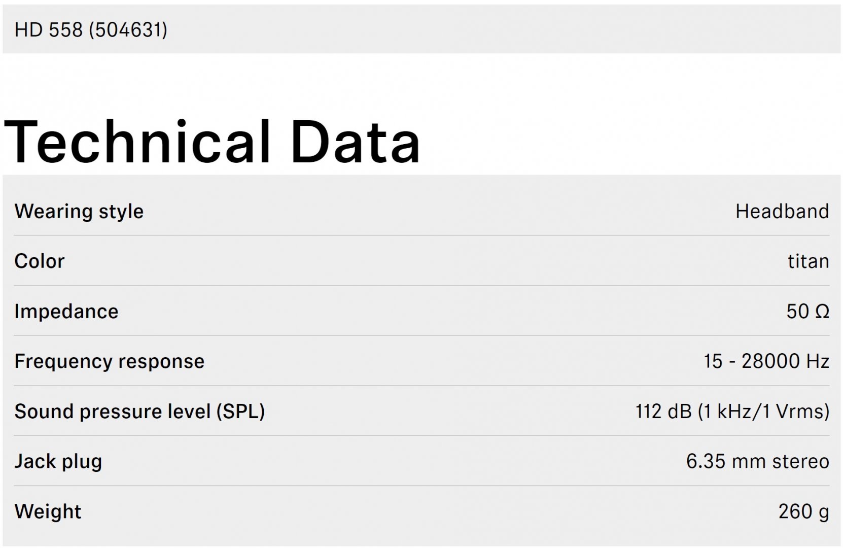843x548 pixels.
Task: Select the titan color value
Action: coord(809,261)
